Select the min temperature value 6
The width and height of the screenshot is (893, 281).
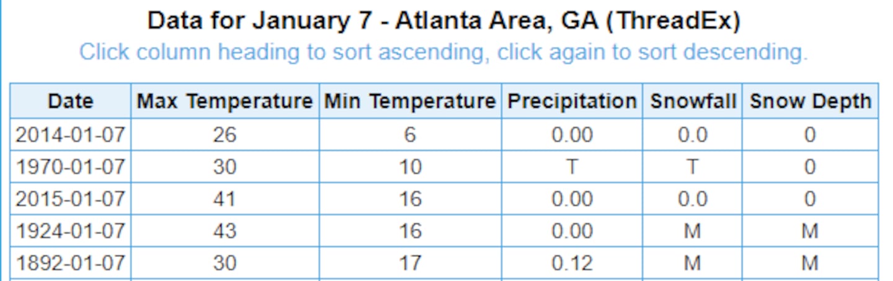tap(410, 134)
